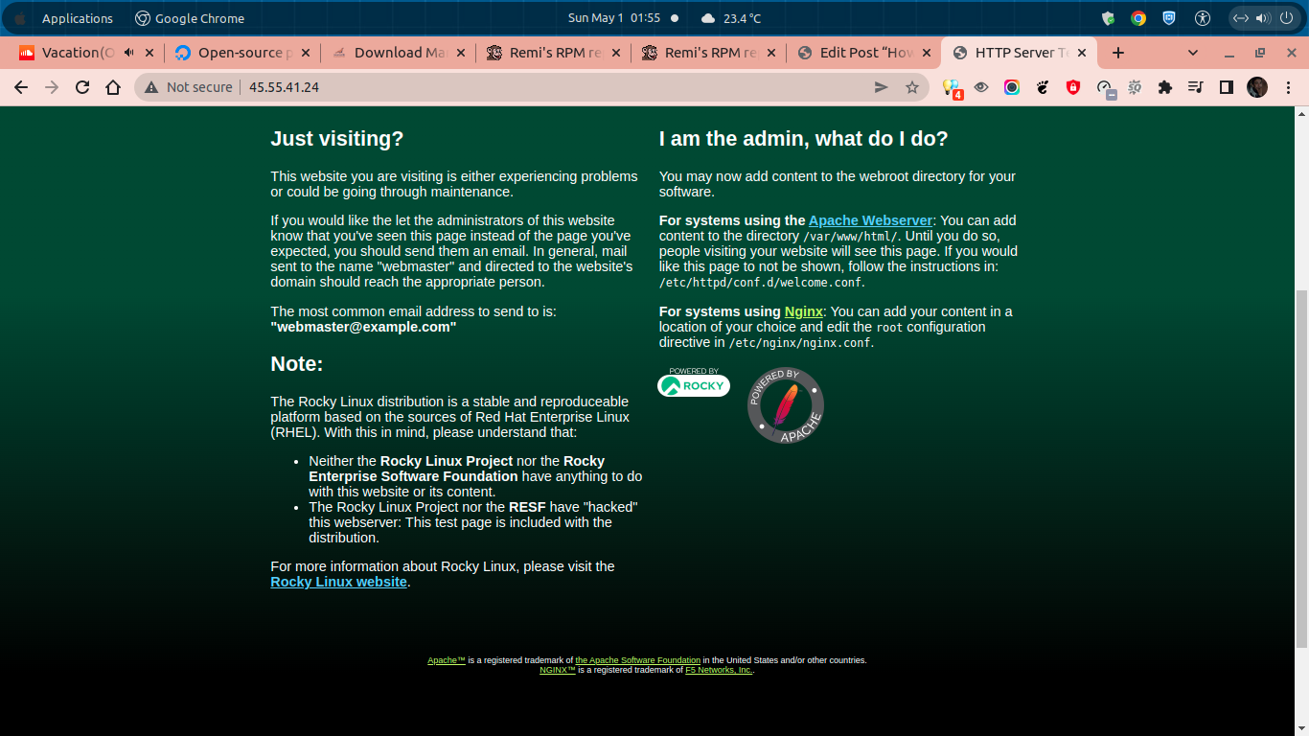Visit the Rocky Linux website link
Screen dimensions: 1309x736
[338, 582]
